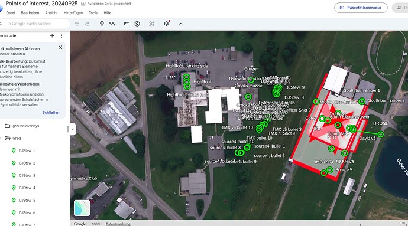
Task: Click the saved-on-device status icon
Action: (x=83, y=4)
